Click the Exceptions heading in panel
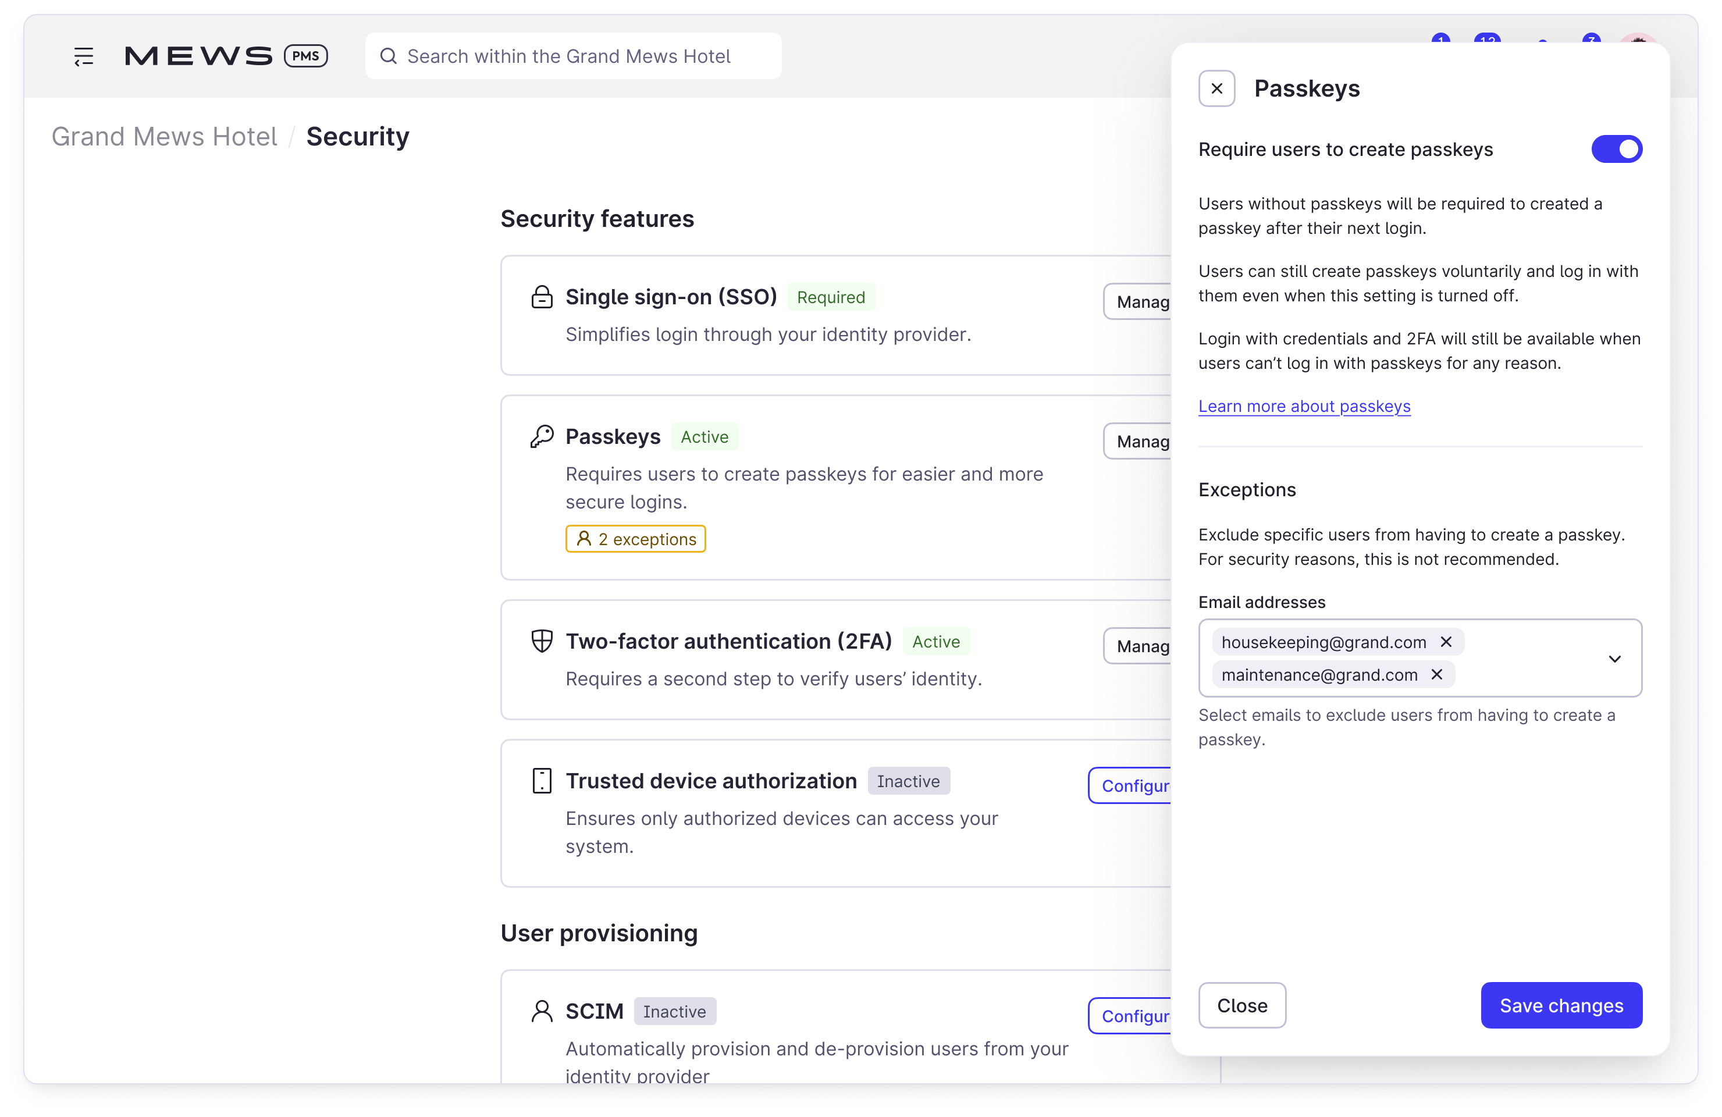The height and width of the screenshot is (1117, 1722). click(1247, 490)
